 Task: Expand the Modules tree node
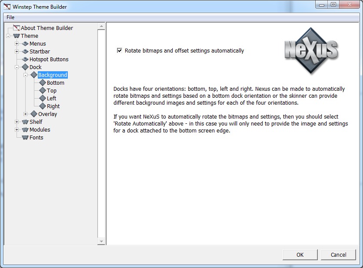tap(17, 129)
